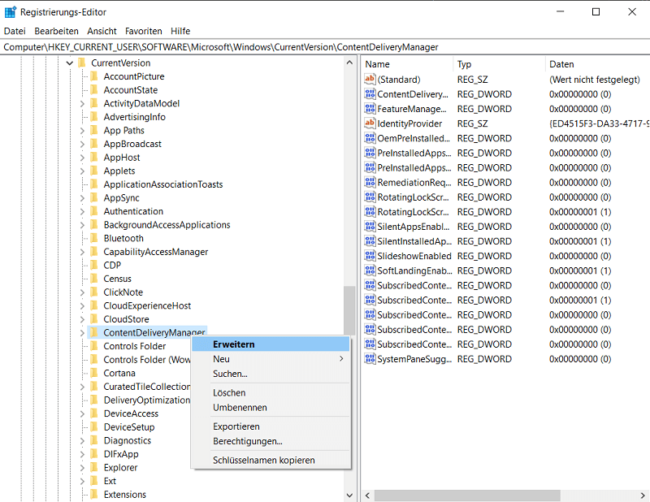Choose Exportieren in the context menu

click(x=271, y=426)
